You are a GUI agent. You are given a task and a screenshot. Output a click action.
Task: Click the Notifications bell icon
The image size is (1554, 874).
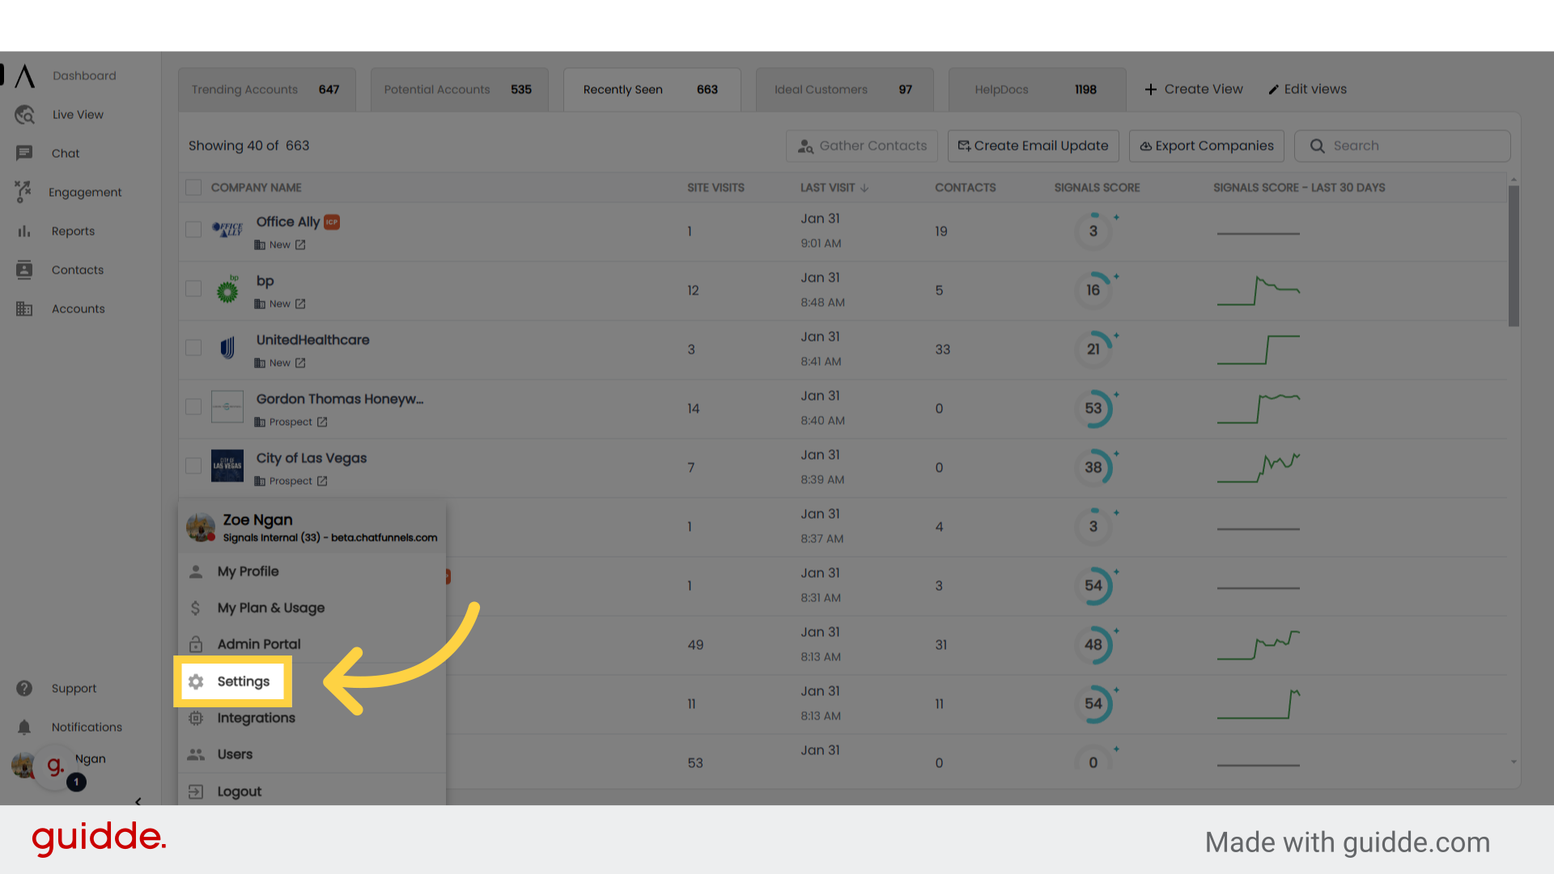coord(24,727)
